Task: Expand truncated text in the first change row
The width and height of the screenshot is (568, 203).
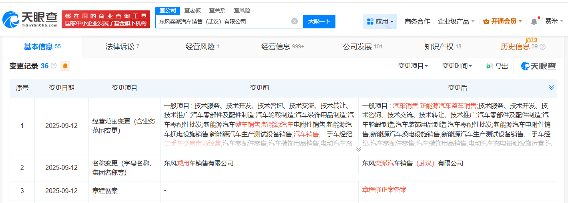Action: point(358,149)
